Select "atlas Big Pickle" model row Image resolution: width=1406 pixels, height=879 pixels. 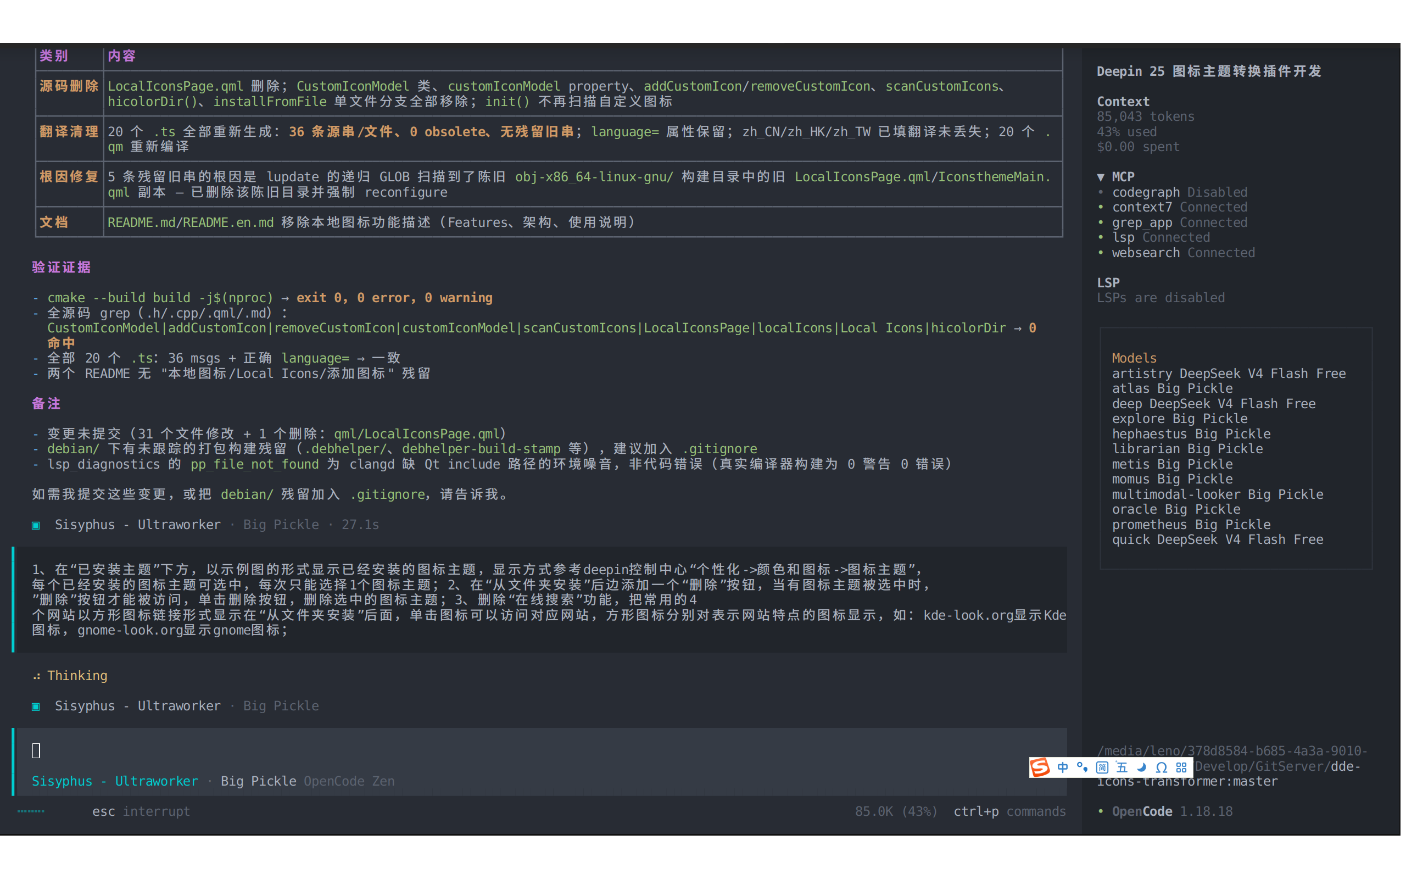pos(1172,388)
